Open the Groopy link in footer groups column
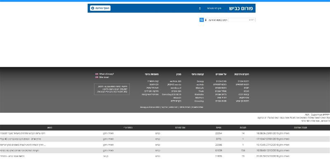This screenshot has width=330, height=159. (x=200, y=81)
